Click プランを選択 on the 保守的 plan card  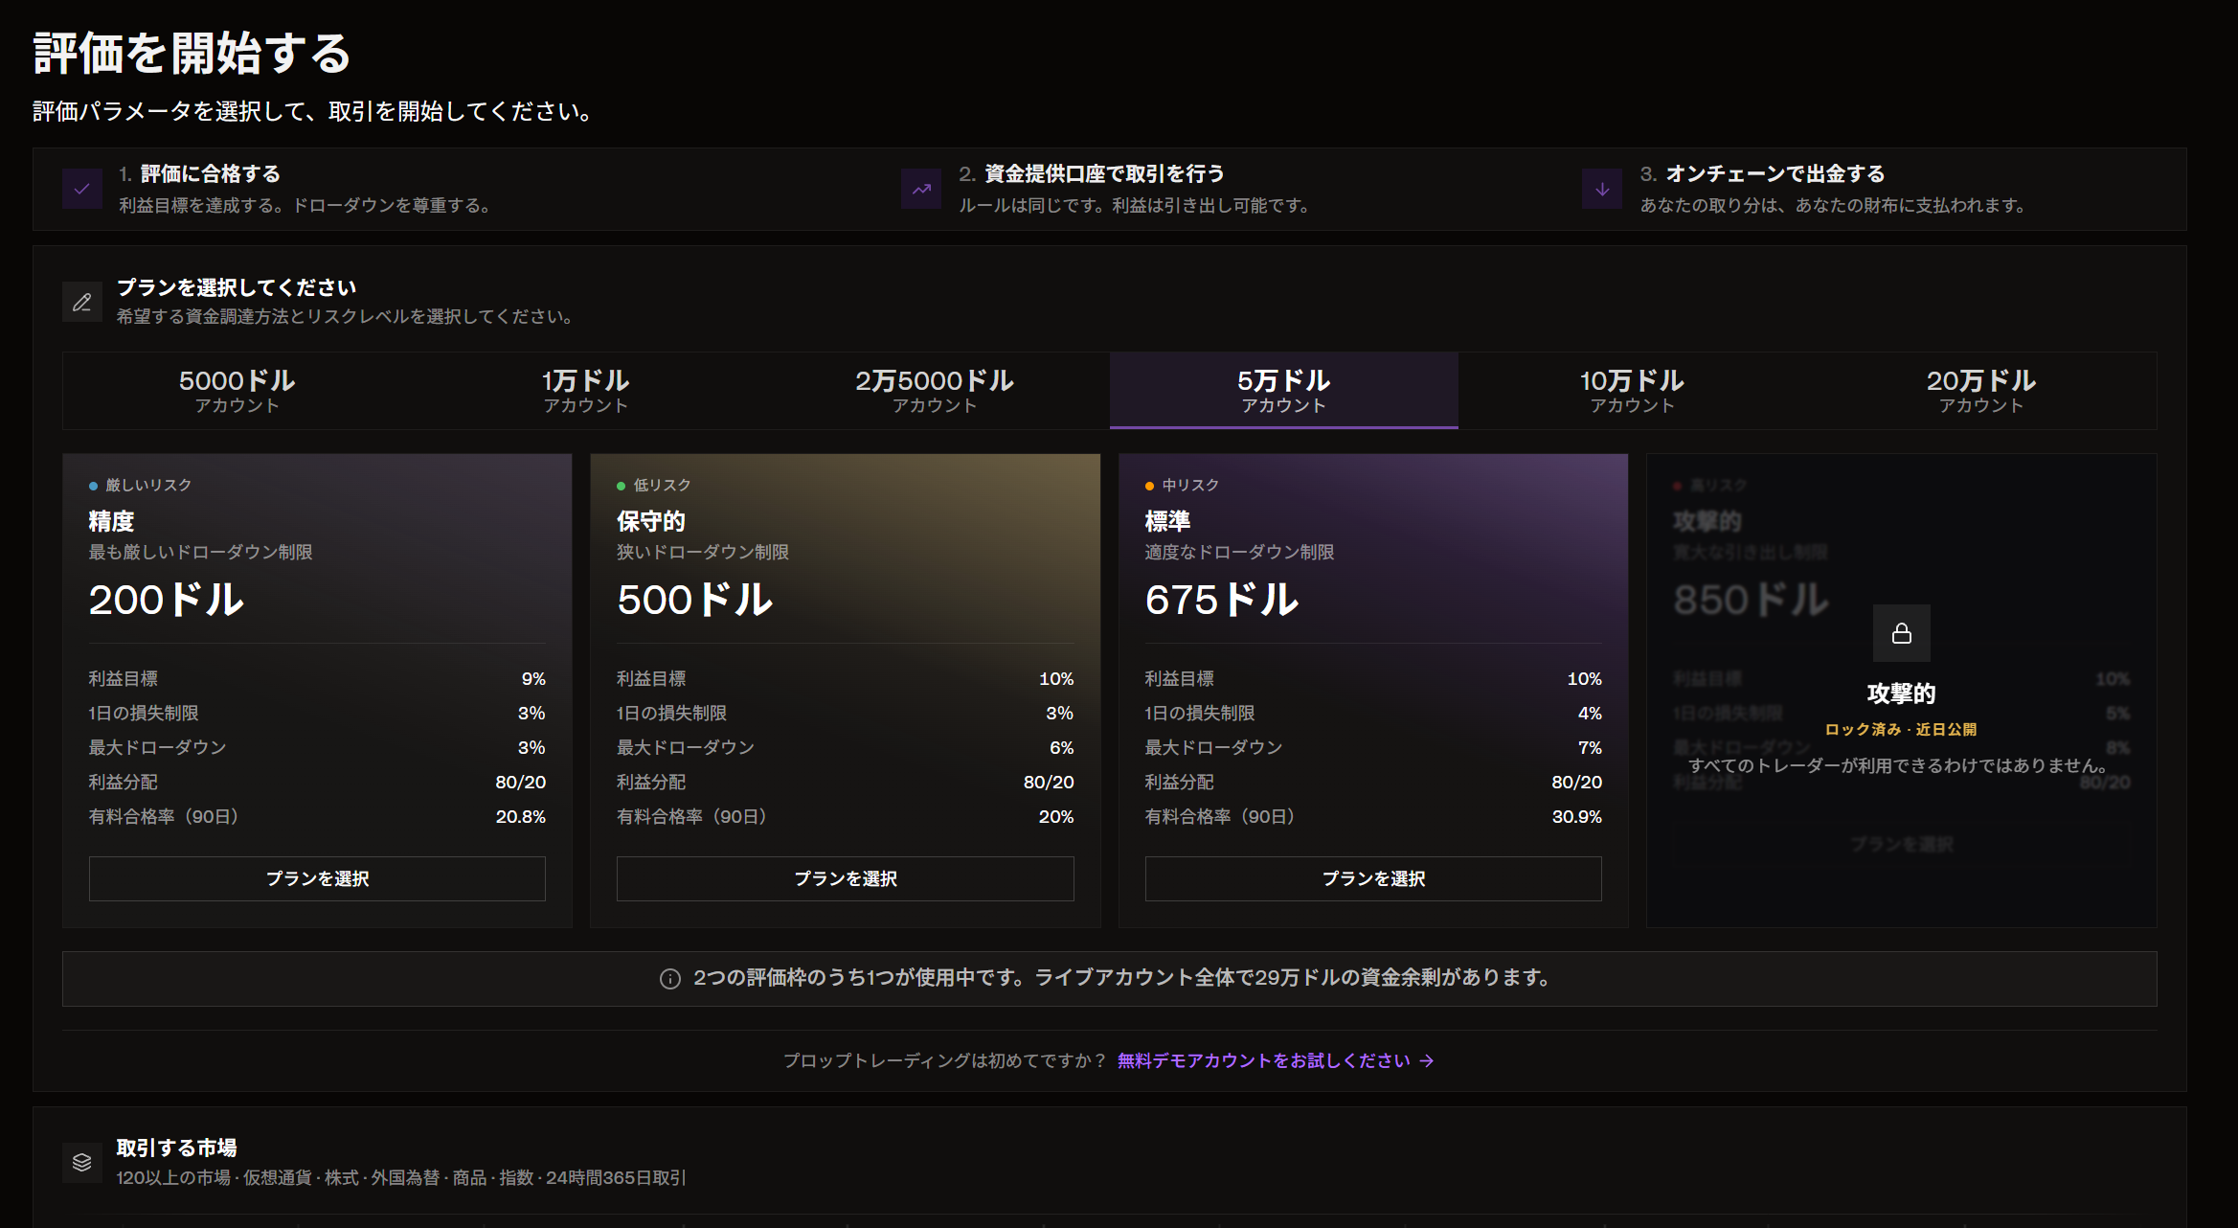(x=846, y=878)
